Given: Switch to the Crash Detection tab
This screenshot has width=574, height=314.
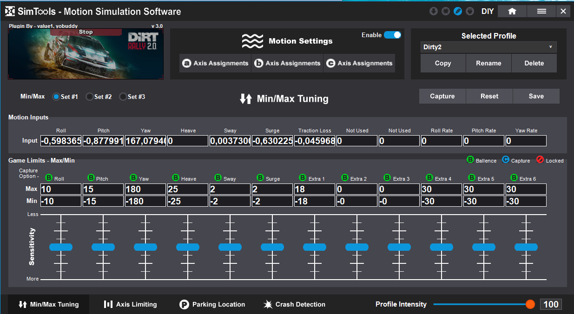Looking at the screenshot, I should tap(294, 305).
